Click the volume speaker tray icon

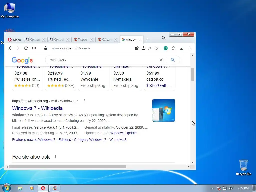tap(230, 188)
